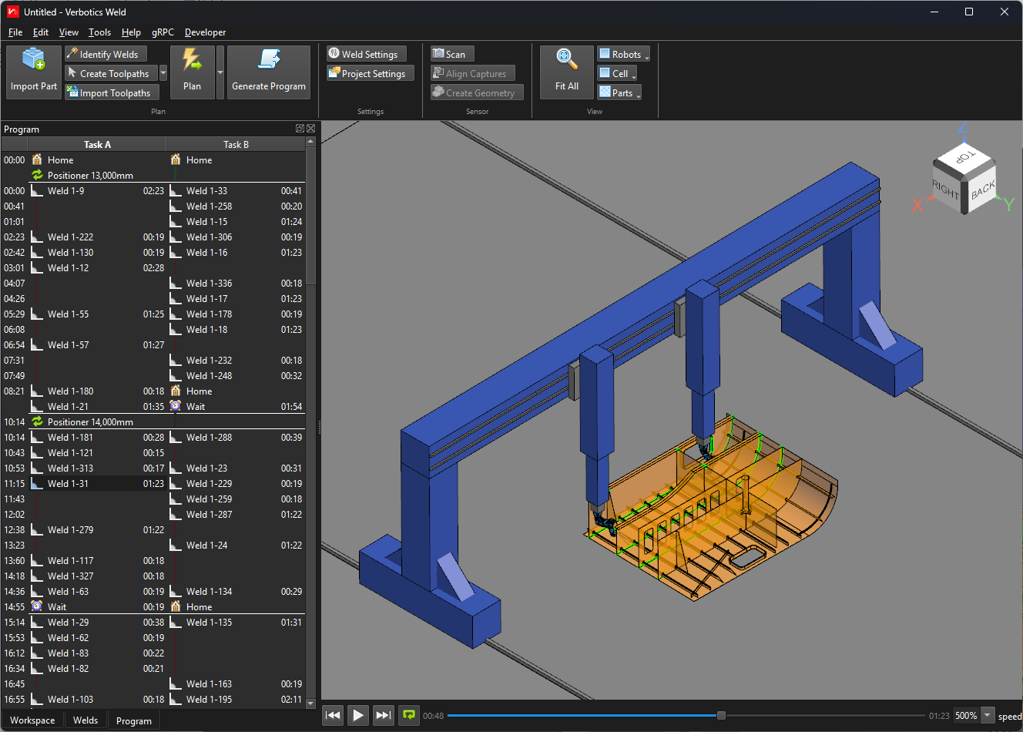The height and width of the screenshot is (732, 1023).
Task: Click the playback timeline track
Action: 686,715
